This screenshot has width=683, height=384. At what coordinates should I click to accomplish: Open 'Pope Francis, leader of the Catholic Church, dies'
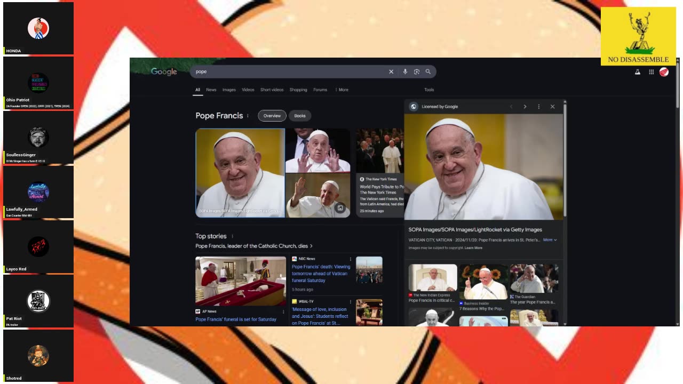pos(254,246)
